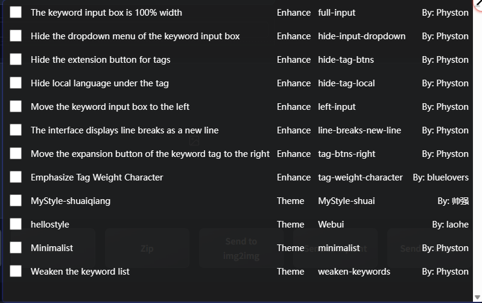482x303 pixels.
Task: Click the tag-weight-character style name
Action: (x=360, y=177)
